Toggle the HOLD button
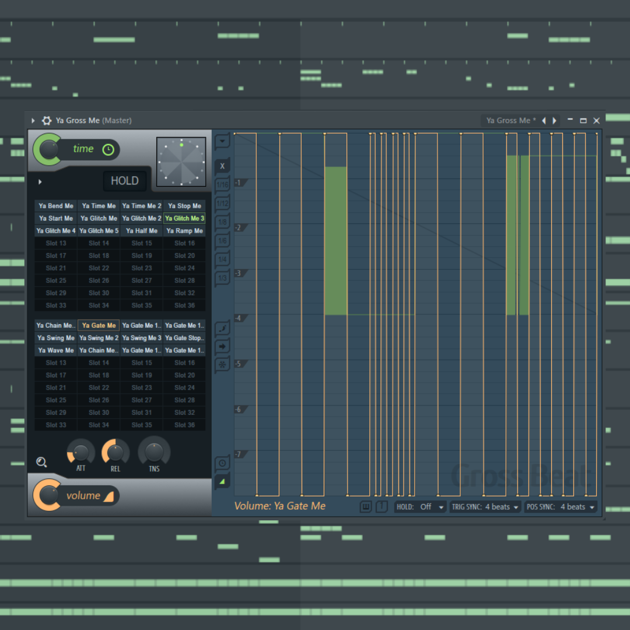Viewport: 630px width, 630px height. tap(124, 181)
